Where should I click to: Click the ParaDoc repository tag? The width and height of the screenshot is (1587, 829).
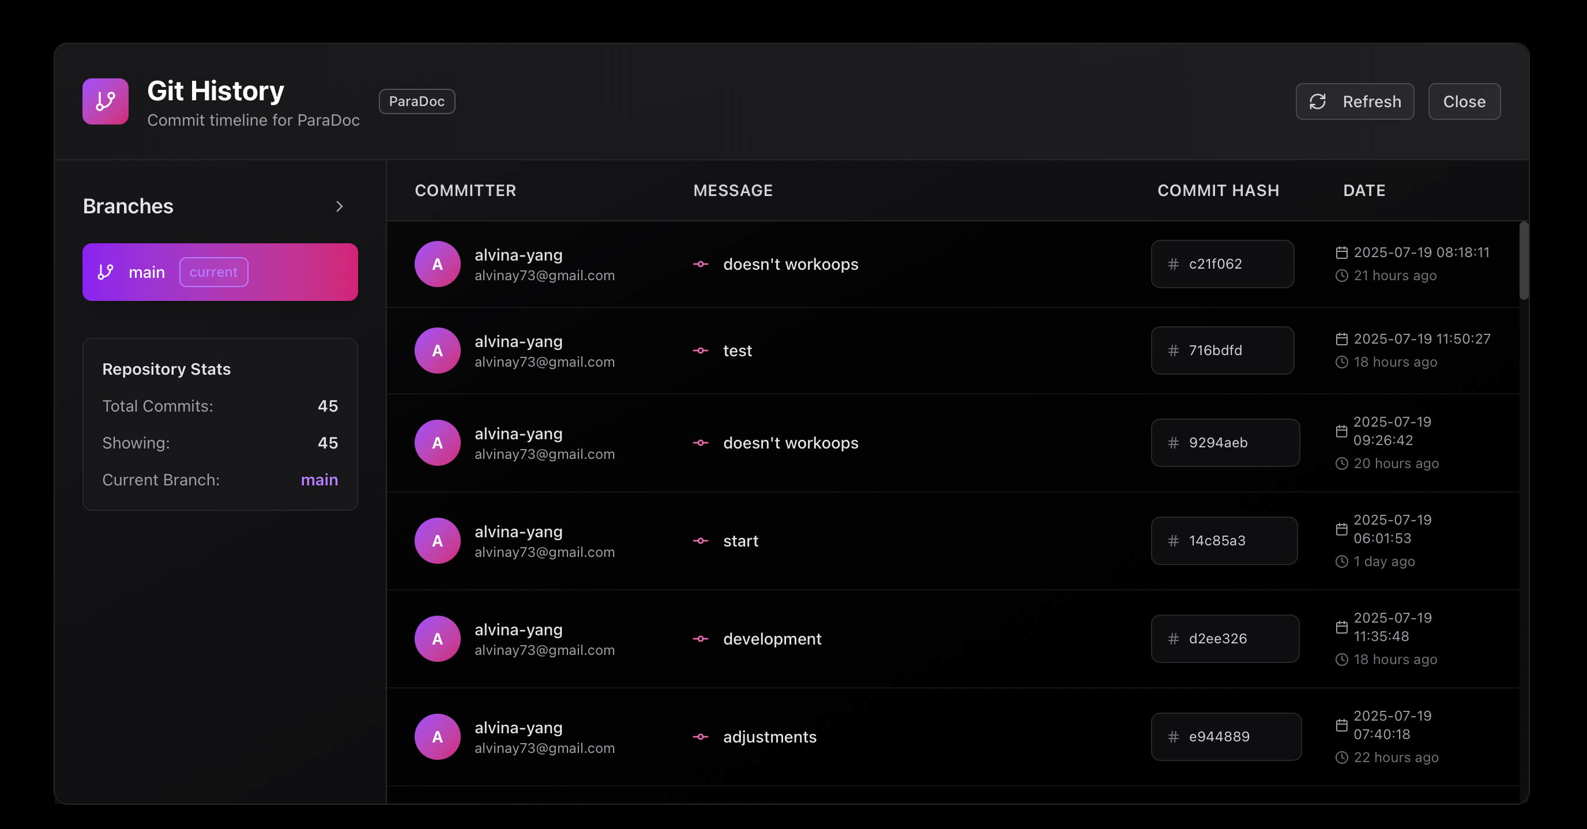pyautogui.click(x=416, y=101)
